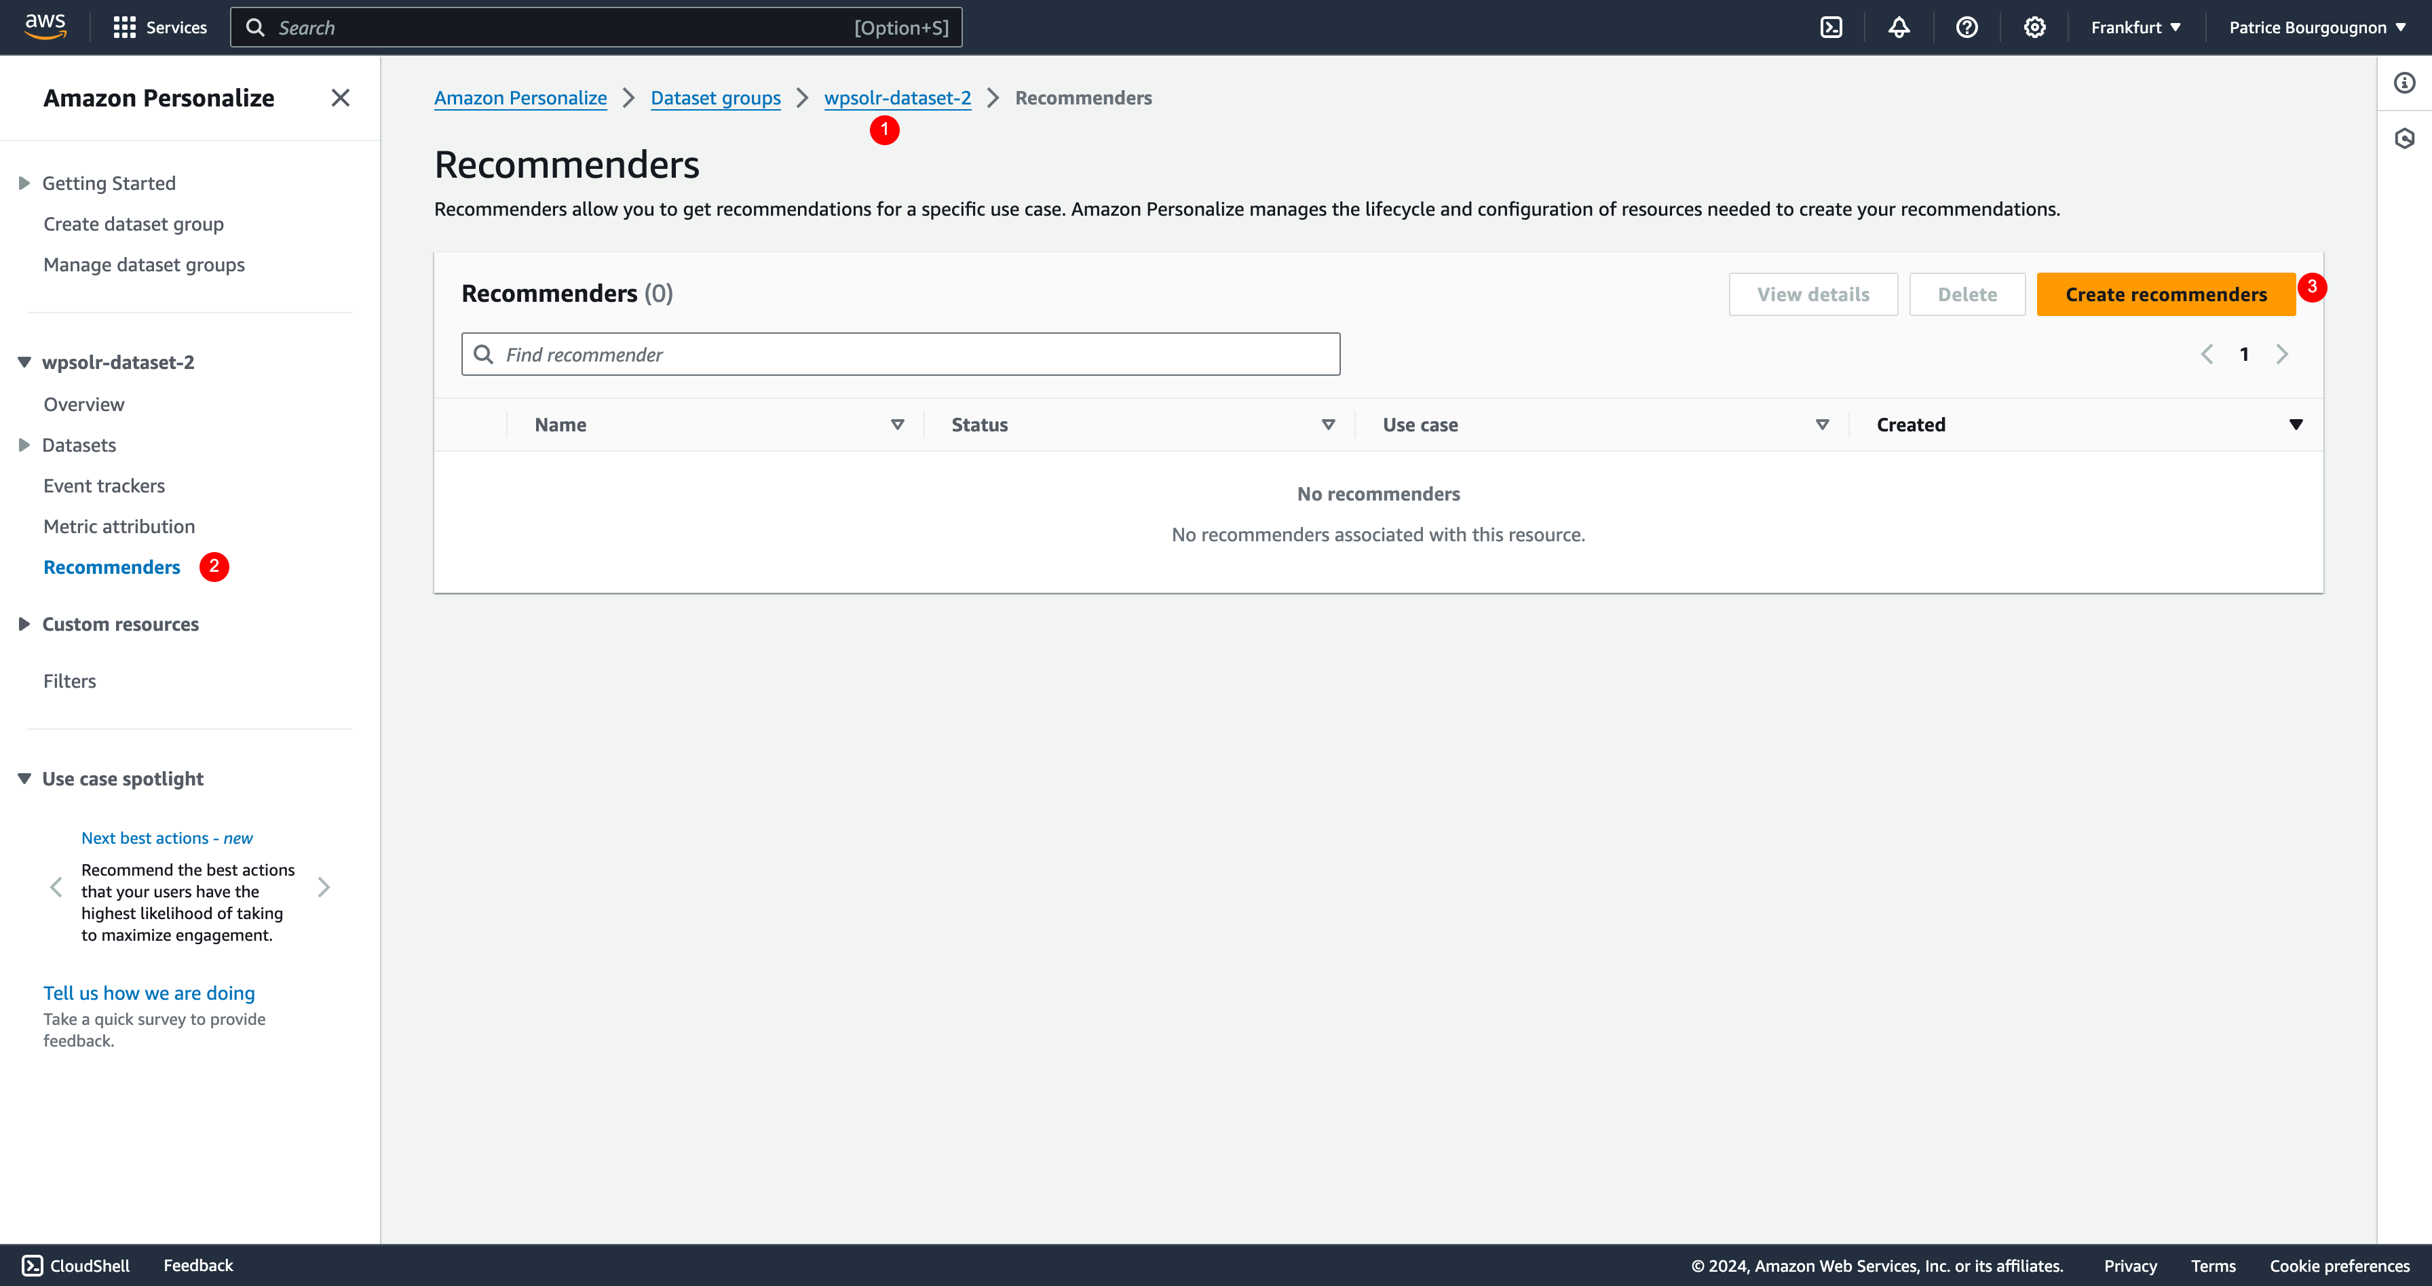The width and height of the screenshot is (2432, 1286).
Task: Open the notifications bell
Action: click(1899, 27)
